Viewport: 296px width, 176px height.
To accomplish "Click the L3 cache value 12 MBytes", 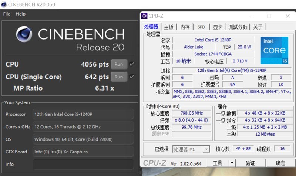I will tap(265, 134).
